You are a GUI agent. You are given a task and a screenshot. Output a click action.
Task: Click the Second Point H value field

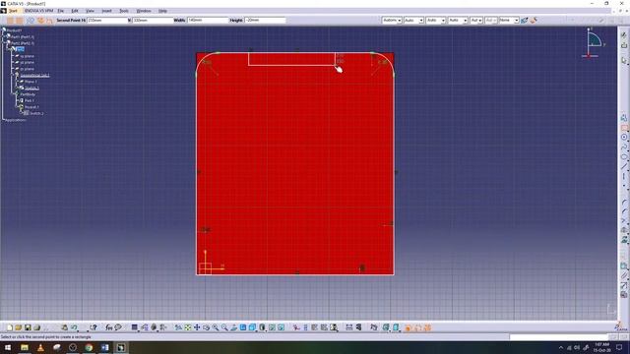[x=107, y=20]
